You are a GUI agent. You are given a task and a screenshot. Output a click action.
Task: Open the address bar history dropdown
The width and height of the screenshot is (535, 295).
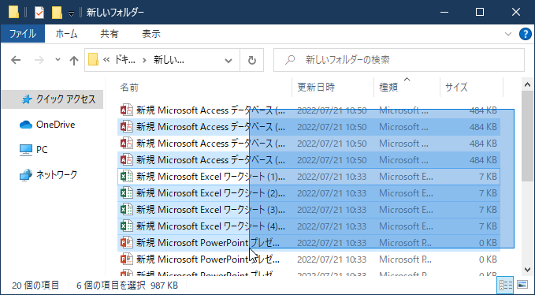point(228,61)
